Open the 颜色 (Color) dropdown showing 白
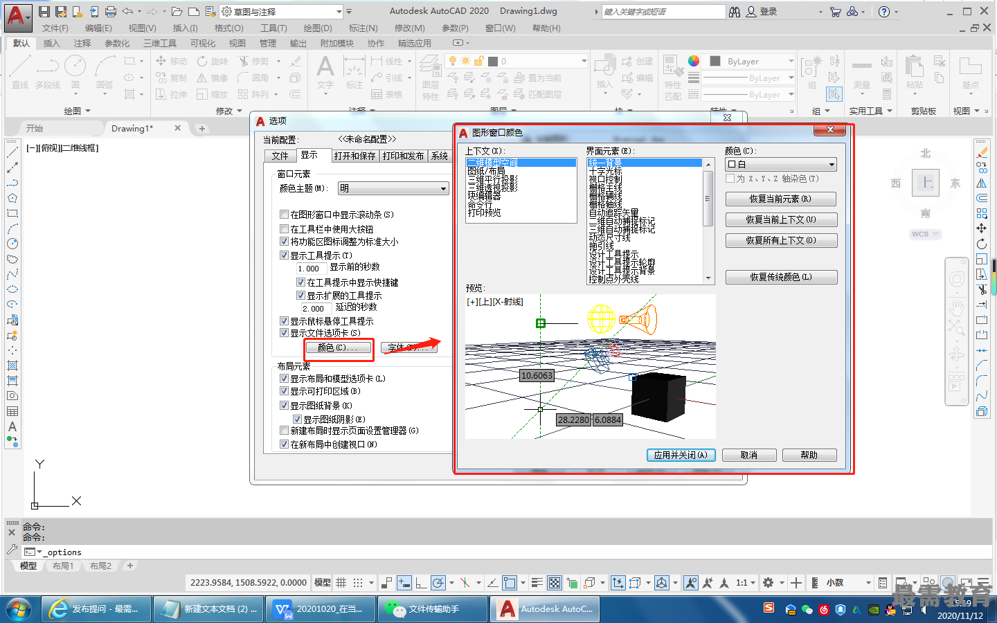This screenshot has height=623, width=997. [x=781, y=164]
